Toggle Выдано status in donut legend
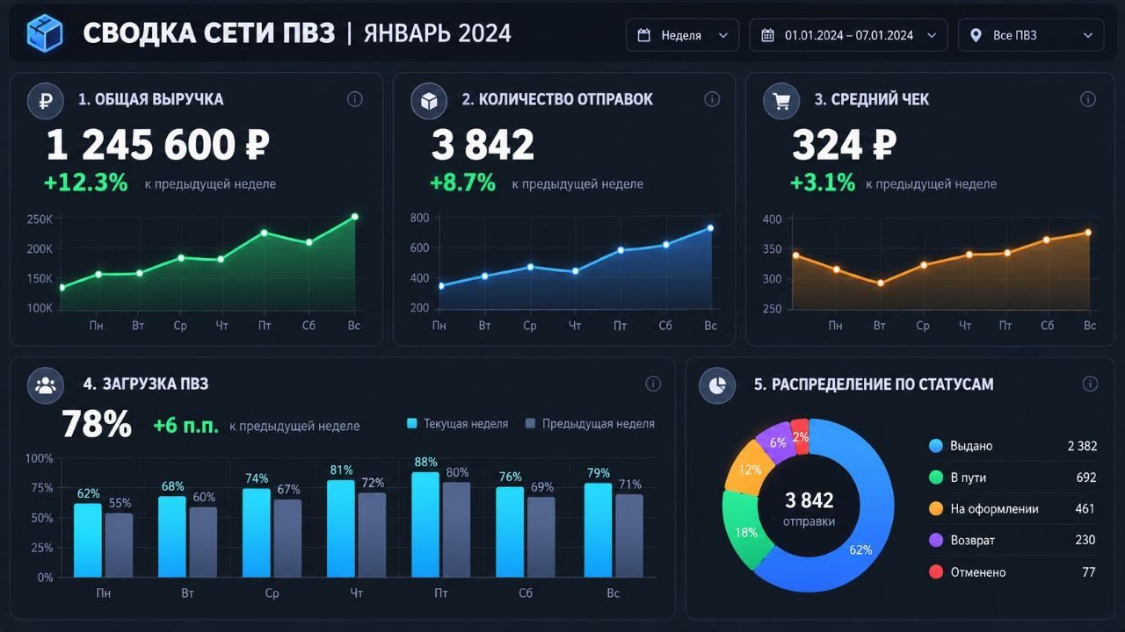1125x632 pixels. point(1013,446)
